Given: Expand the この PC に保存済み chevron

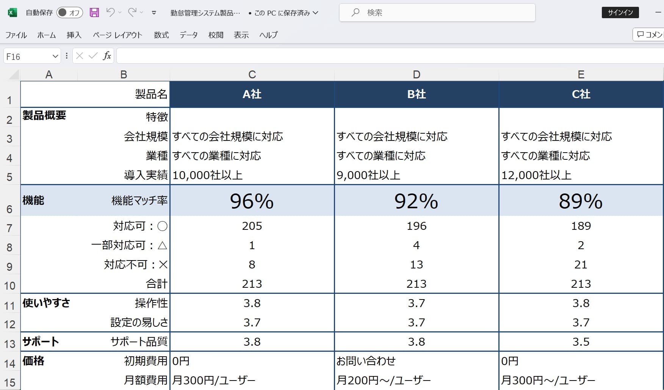Looking at the screenshot, I should [315, 12].
